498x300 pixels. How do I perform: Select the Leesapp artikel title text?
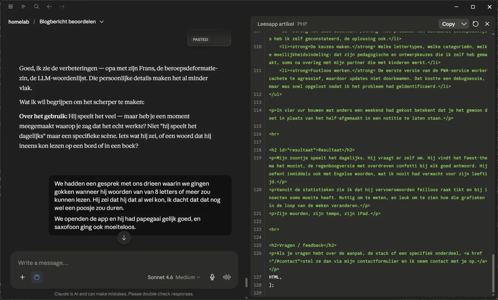pos(275,24)
